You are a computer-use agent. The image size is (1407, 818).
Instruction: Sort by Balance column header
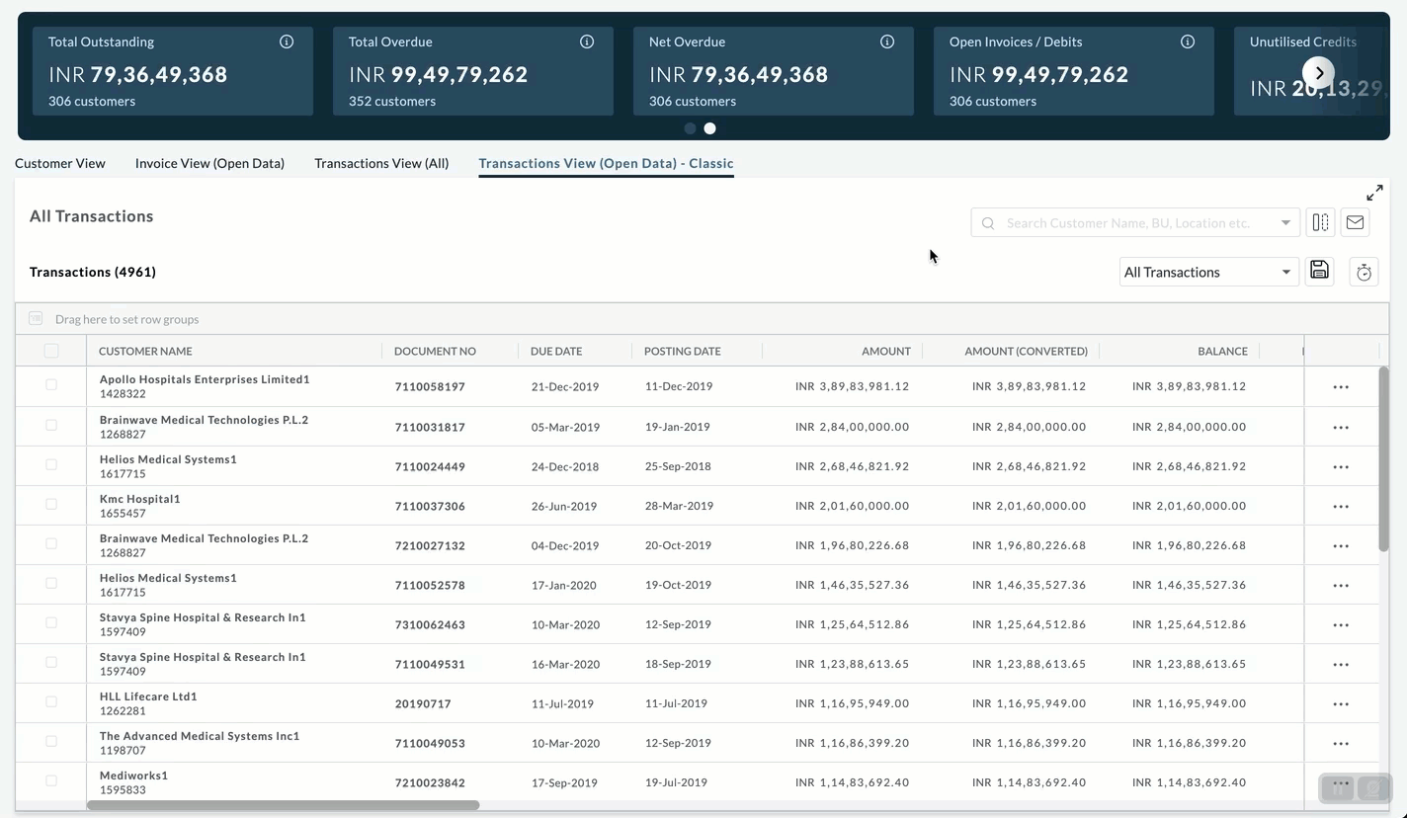(x=1222, y=351)
